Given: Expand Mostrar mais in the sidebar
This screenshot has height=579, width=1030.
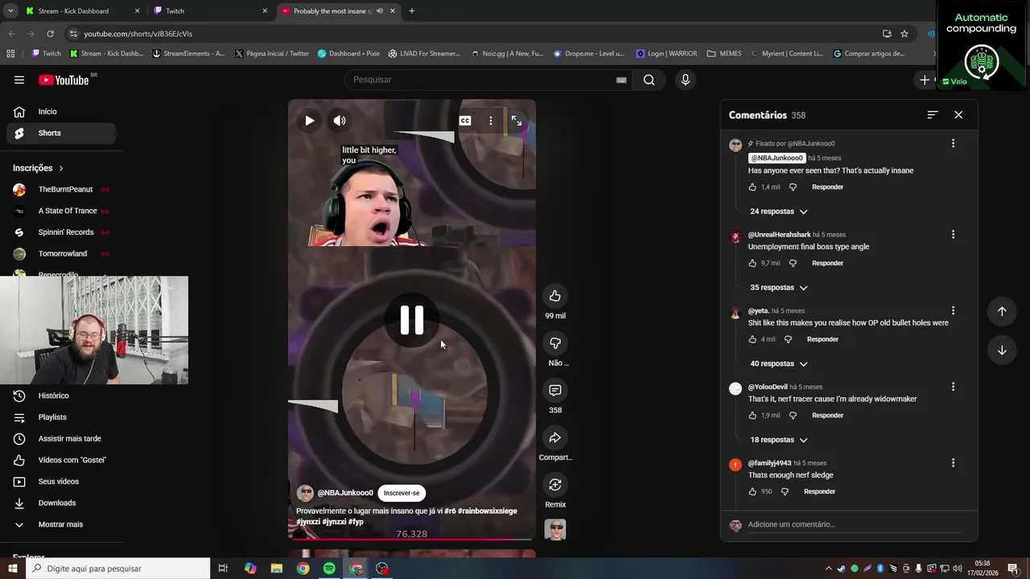Looking at the screenshot, I should point(61,524).
